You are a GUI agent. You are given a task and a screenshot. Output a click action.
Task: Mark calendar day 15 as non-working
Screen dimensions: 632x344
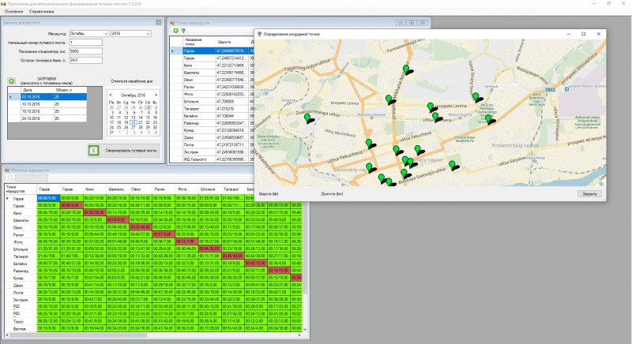[148, 118]
